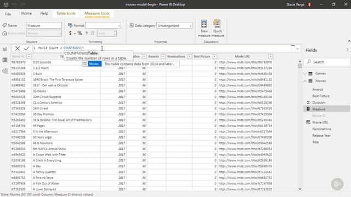Image resolution: width=351 pixels, height=197 pixels.
Task: Commit formula with the checkmark icon
Action: (26, 48)
